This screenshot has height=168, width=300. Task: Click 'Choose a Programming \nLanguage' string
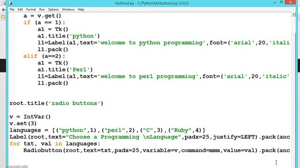point(123,137)
